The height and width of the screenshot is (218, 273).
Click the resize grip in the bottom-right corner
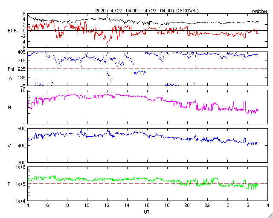pyautogui.click(x=270, y=215)
